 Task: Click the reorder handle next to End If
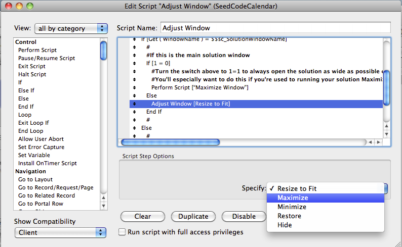pyautogui.click(x=134, y=112)
